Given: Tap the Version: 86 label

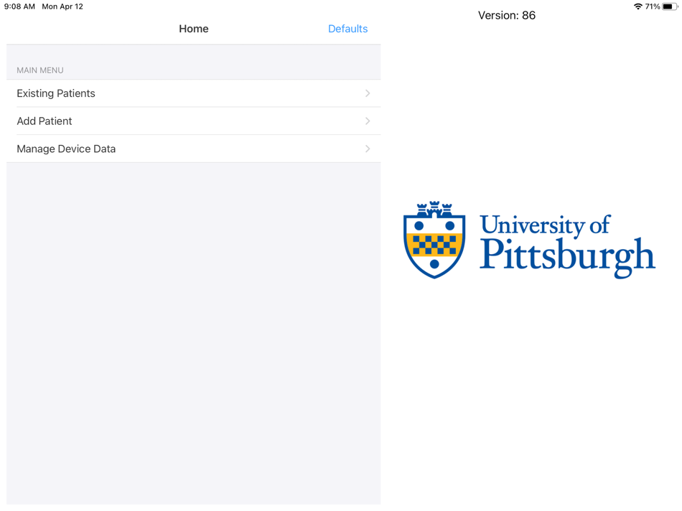Looking at the screenshot, I should [507, 15].
